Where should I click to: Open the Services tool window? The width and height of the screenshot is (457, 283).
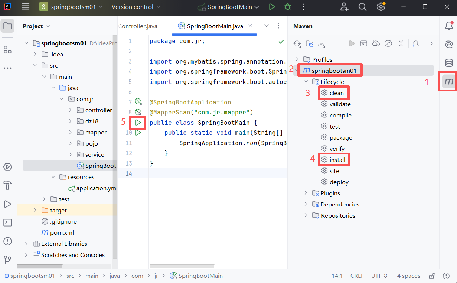(x=7, y=167)
